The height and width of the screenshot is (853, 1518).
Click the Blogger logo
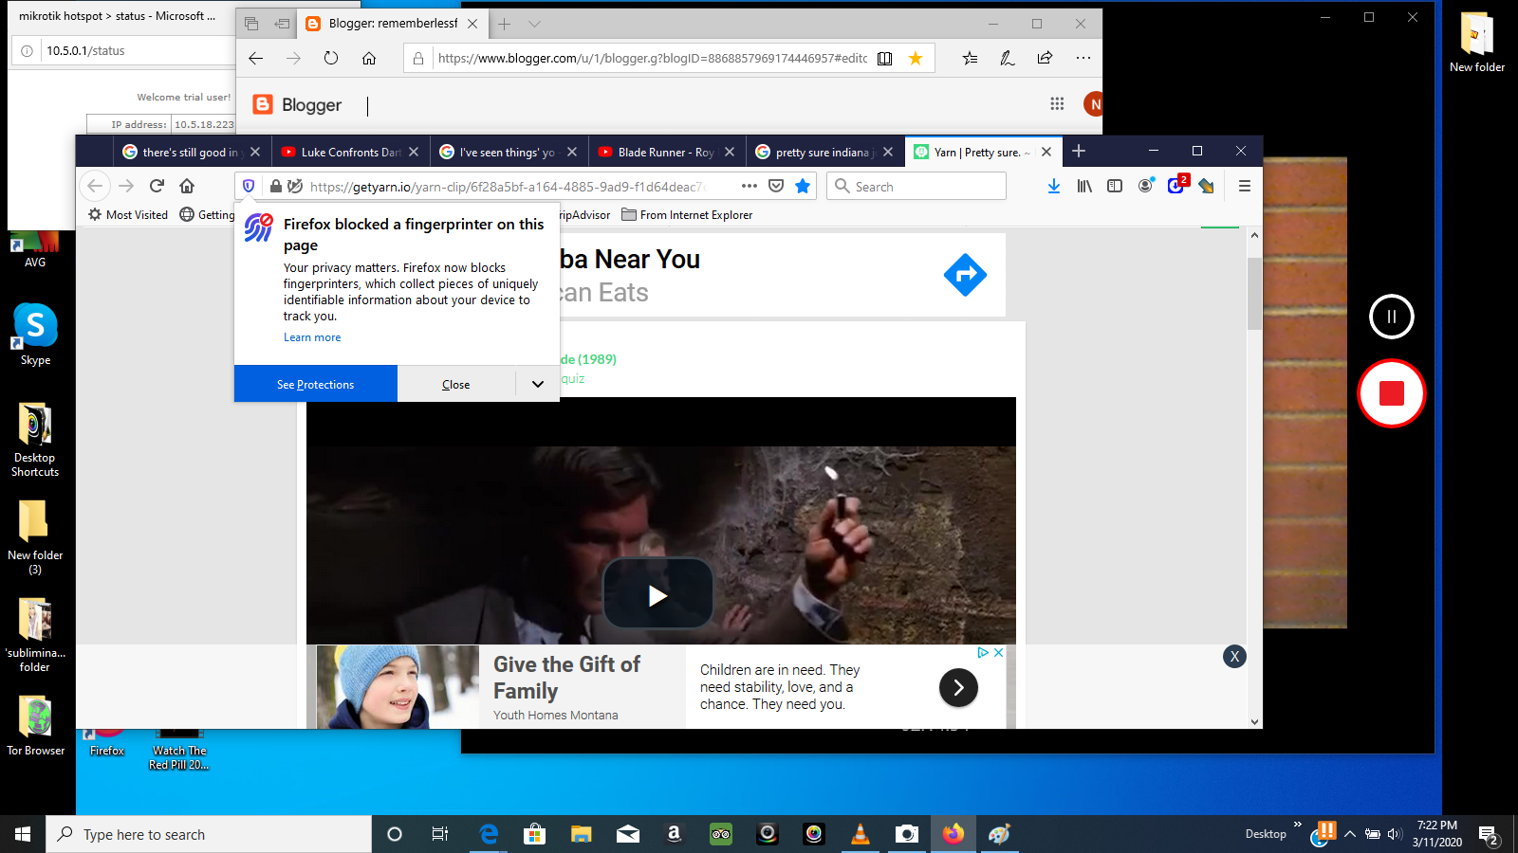tap(297, 104)
